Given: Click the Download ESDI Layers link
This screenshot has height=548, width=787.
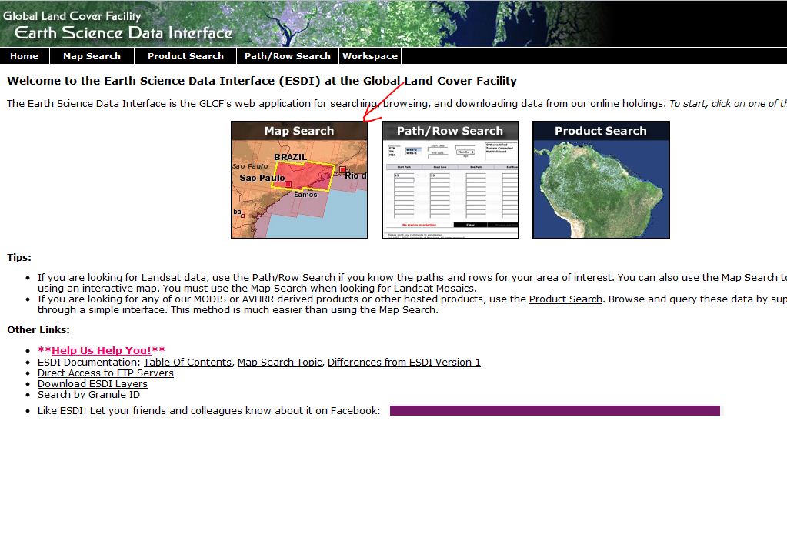Looking at the screenshot, I should [92, 384].
